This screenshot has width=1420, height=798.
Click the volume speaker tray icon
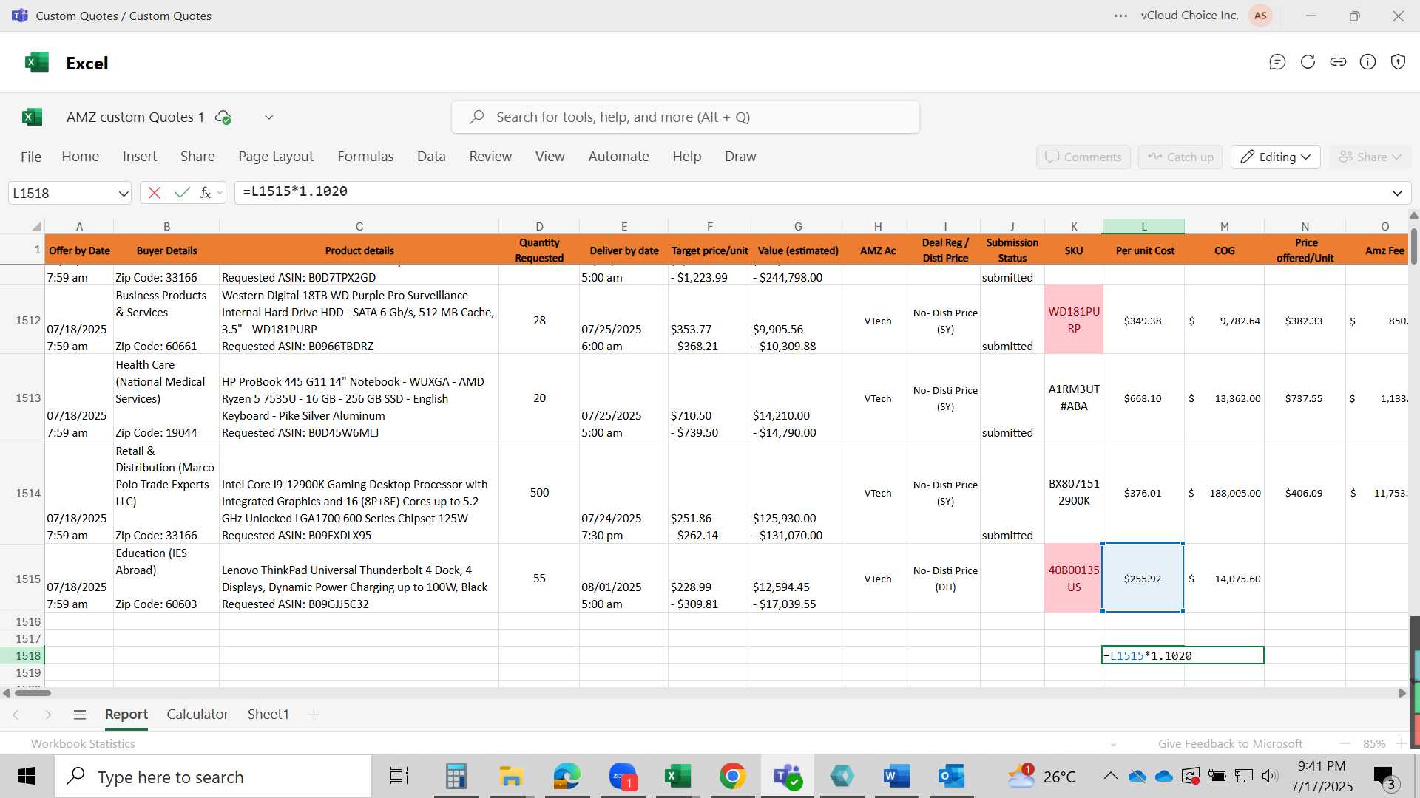tap(1270, 776)
